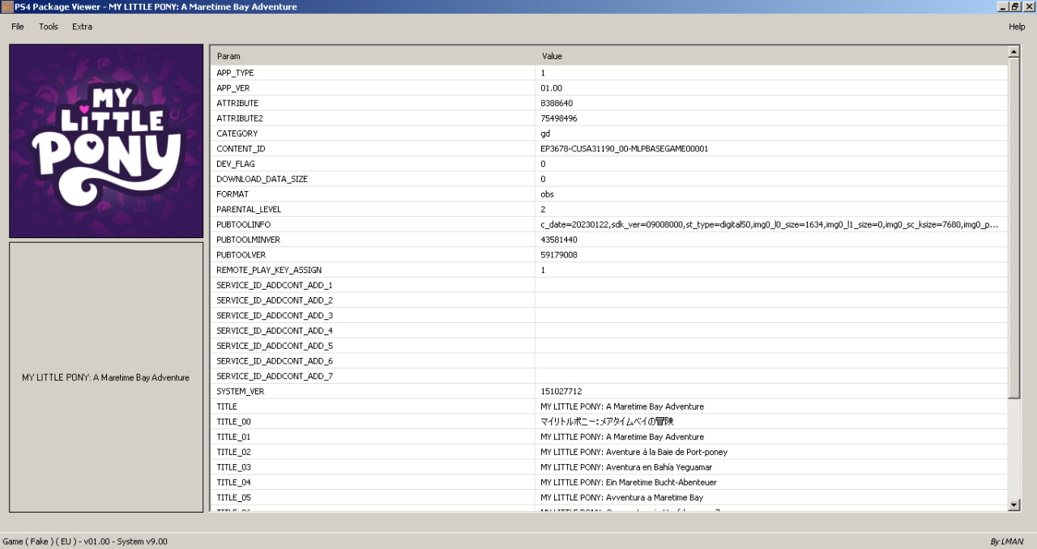Select the PUBTOOLVER parameter cell
This screenshot has width=1037, height=549.
(373, 255)
